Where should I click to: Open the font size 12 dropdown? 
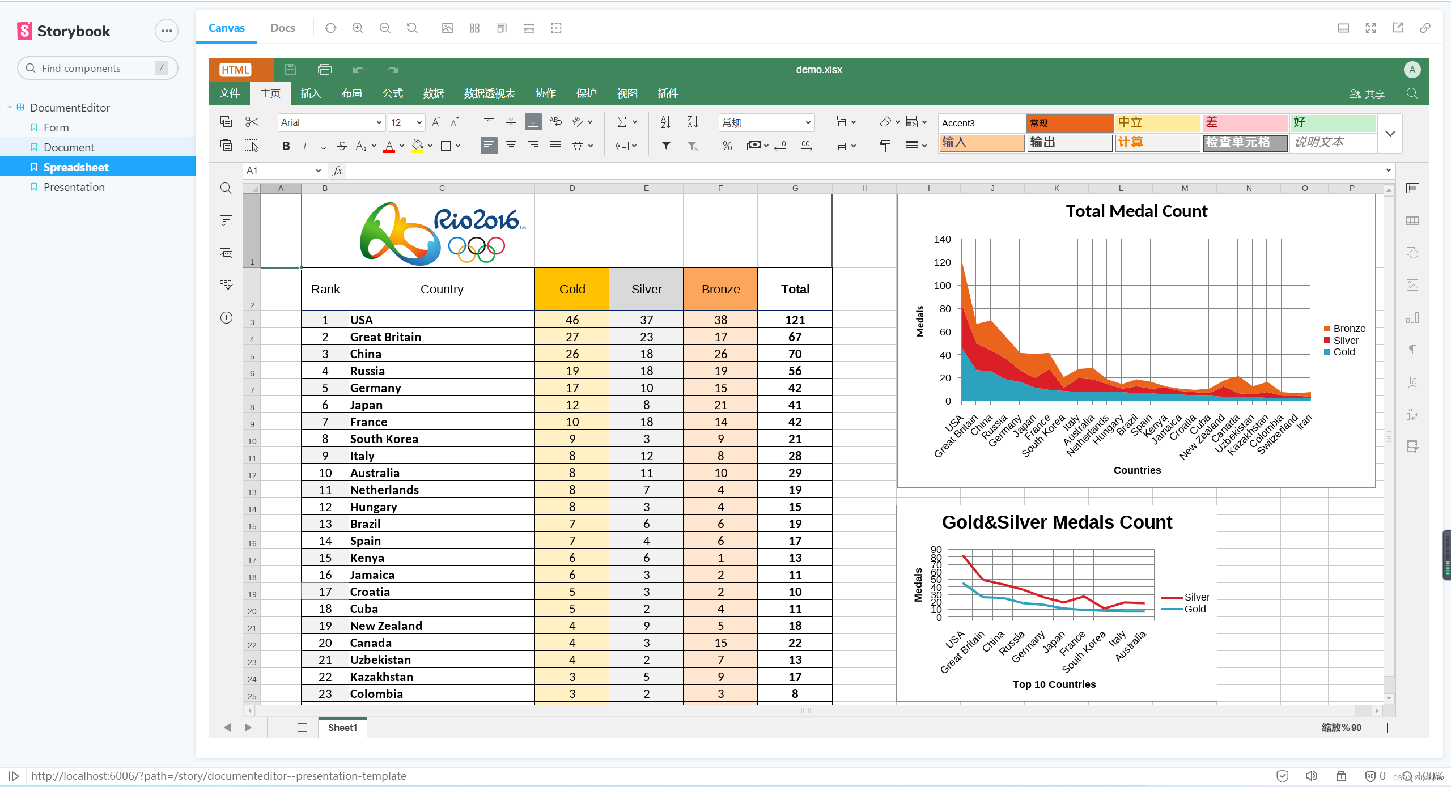coord(419,122)
